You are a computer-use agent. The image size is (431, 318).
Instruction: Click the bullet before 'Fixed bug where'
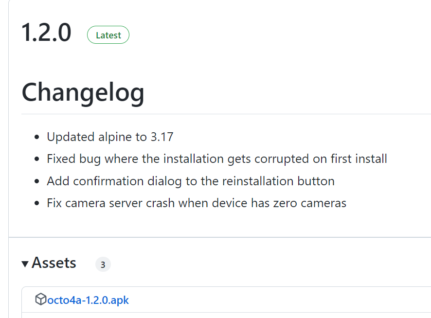(37, 159)
